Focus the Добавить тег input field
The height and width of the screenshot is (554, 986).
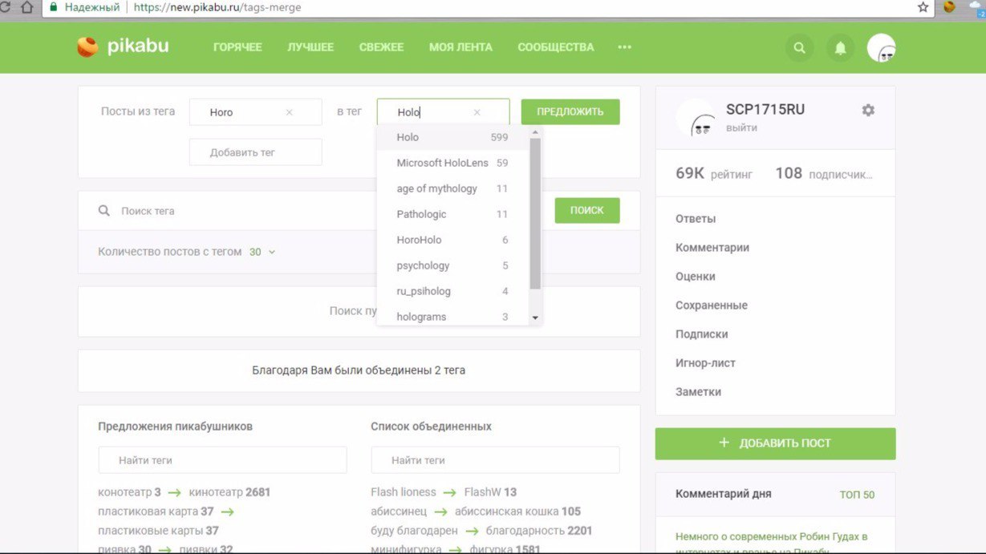tap(255, 152)
